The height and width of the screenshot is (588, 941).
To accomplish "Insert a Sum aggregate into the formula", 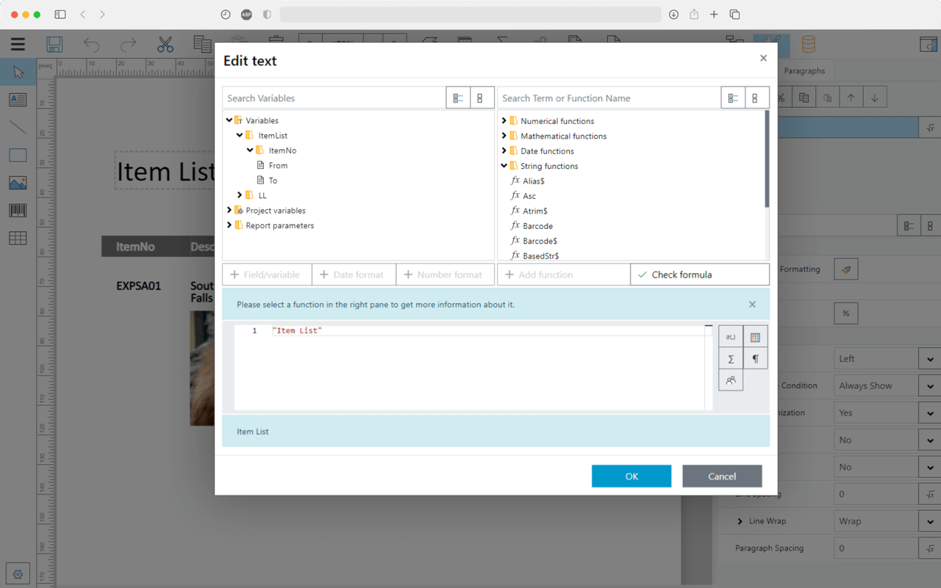I will point(730,358).
